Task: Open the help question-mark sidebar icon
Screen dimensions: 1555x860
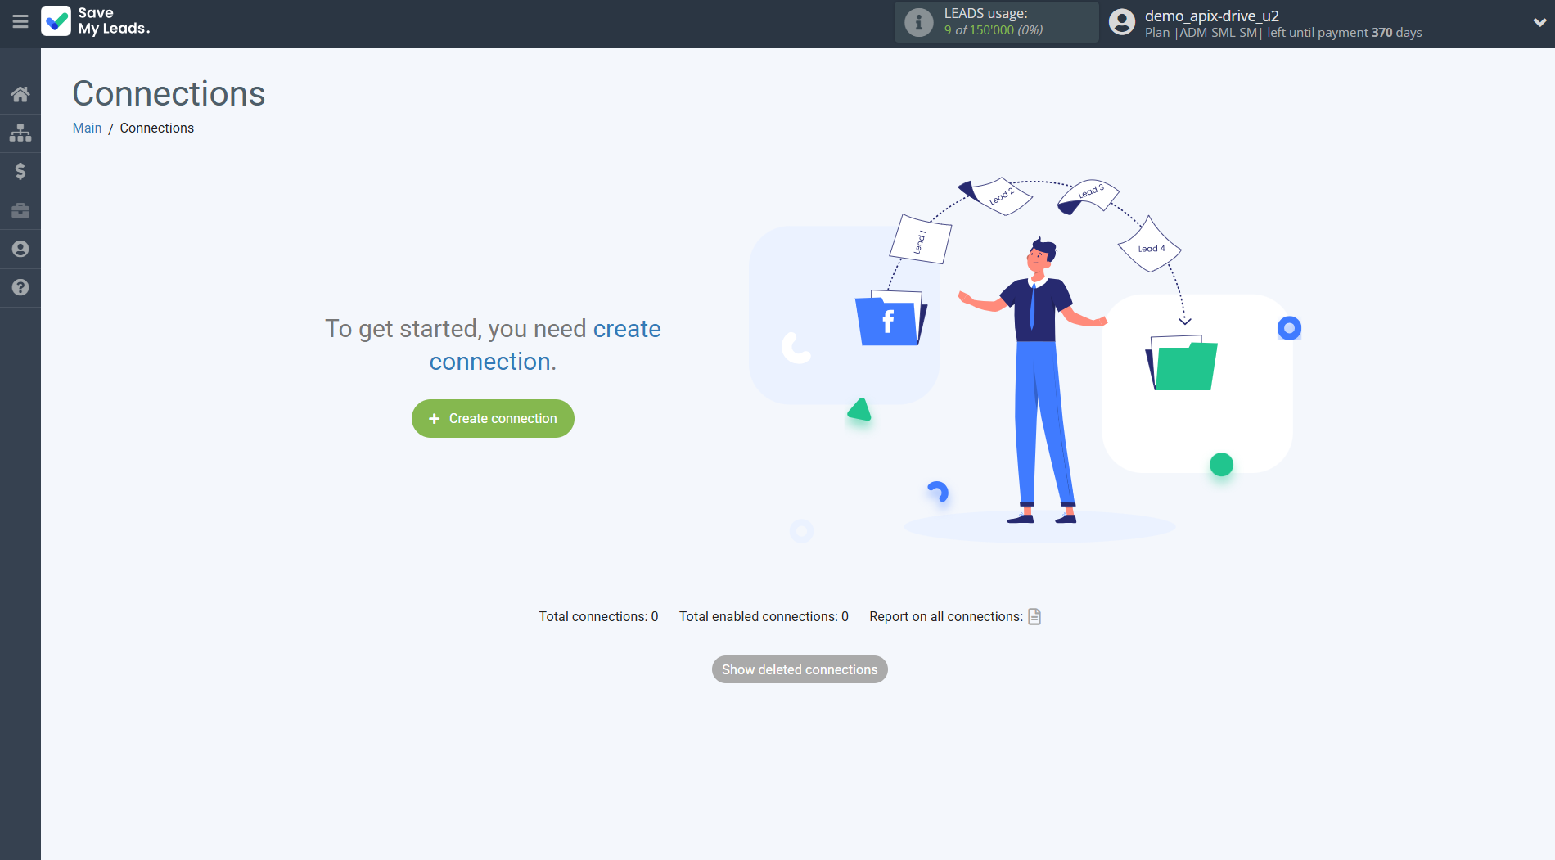Action: pyautogui.click(x=20, y=288)
